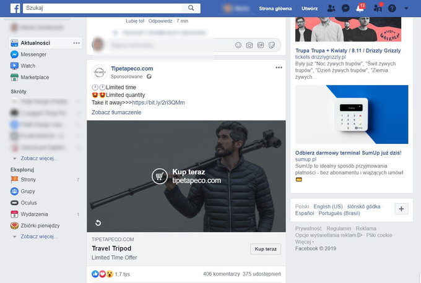Screen dimensions: 421x283
Task: Open Aktualności three-dot options
Action: tap(77, 43)
